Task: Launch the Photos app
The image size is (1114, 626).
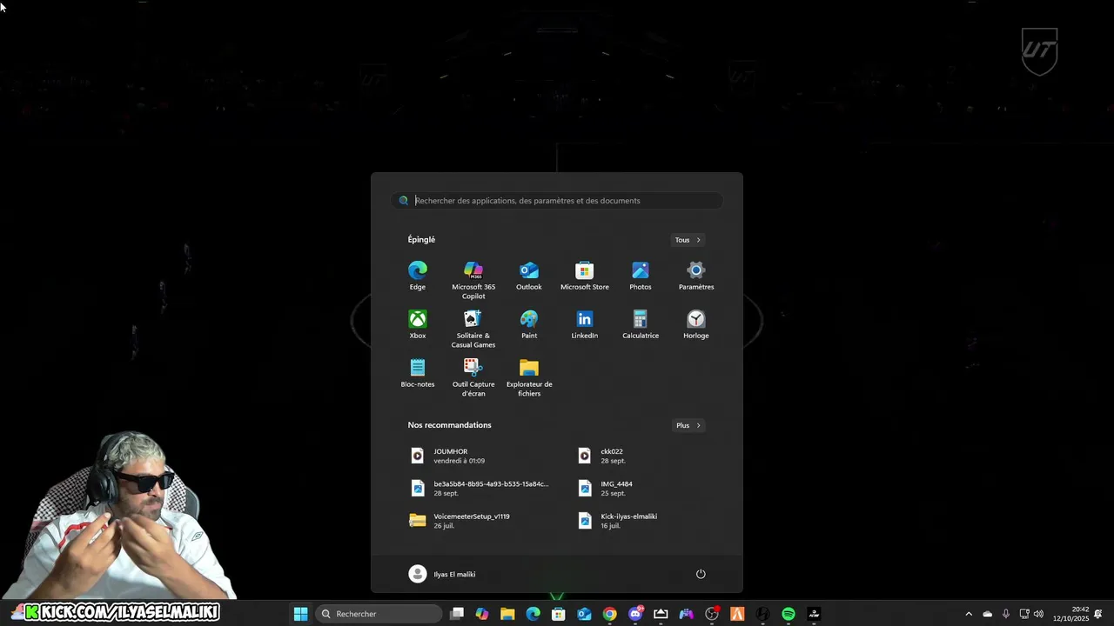Action: [641, 276]
